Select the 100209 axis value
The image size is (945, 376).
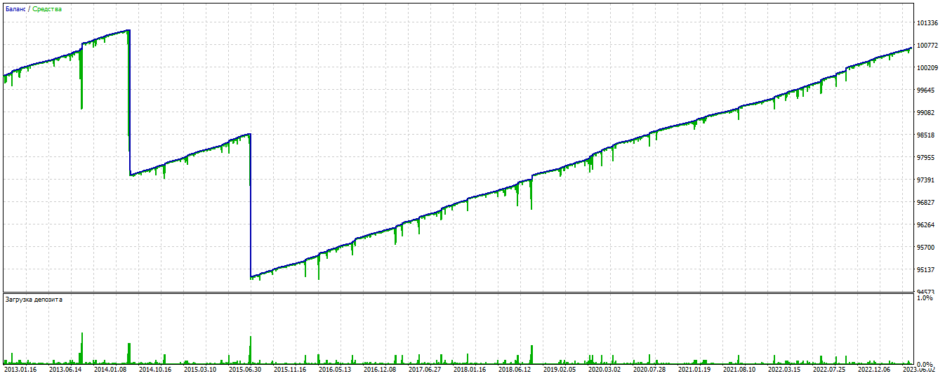point(927,68)
